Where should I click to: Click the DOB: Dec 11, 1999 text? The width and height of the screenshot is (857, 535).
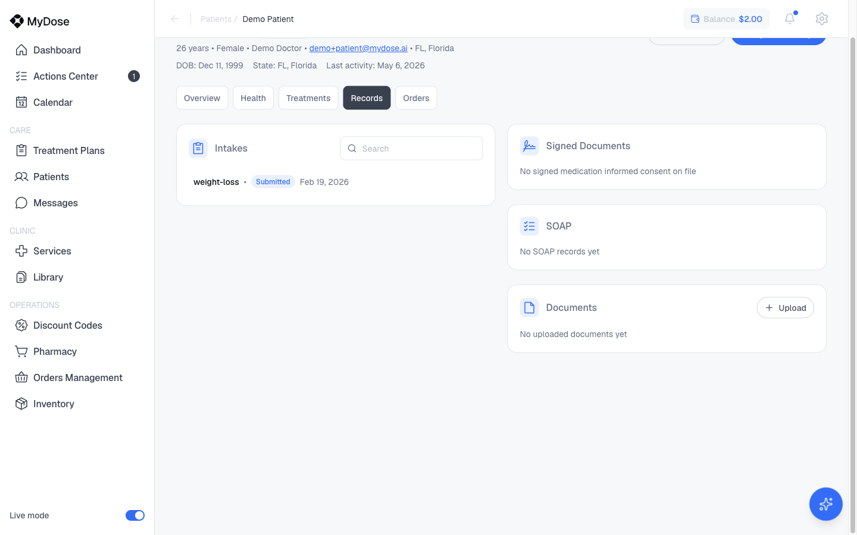[209, 65]
